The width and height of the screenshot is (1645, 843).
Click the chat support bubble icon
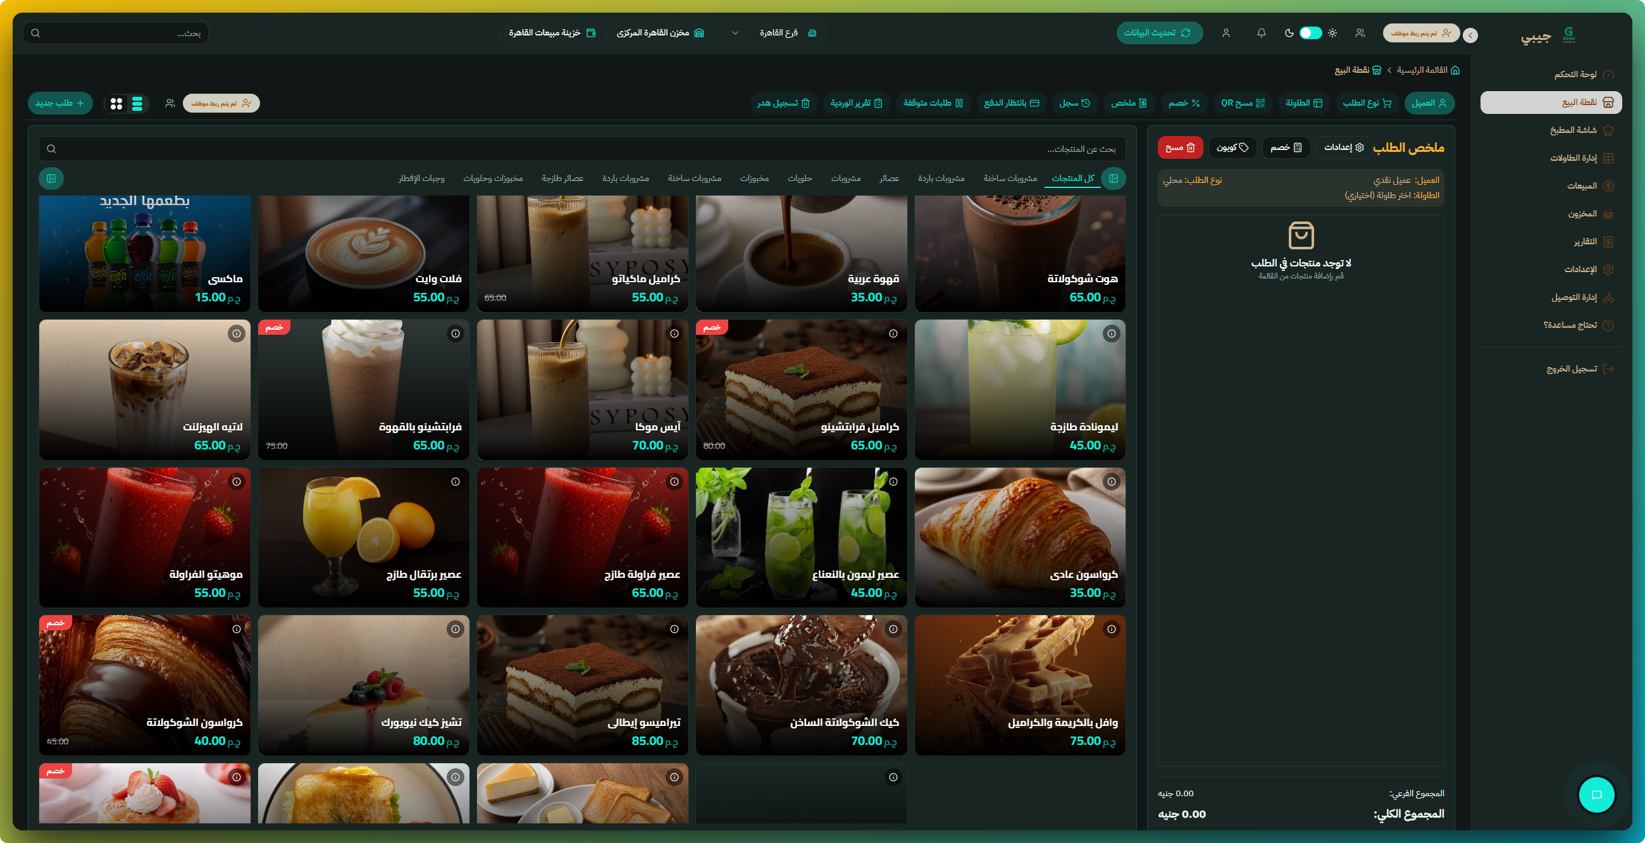pyautogui.click(x=1596, y=794)
